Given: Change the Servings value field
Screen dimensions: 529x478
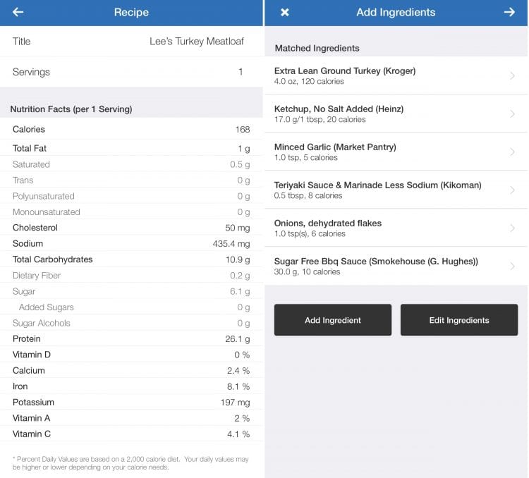Looking at the screenshot, I should point(240,72).
